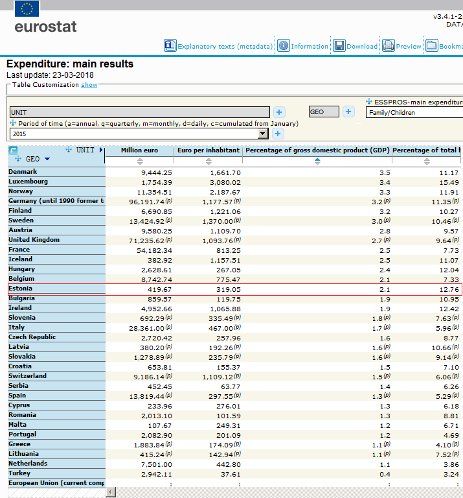
Task: Click the Last update: 23-03-2018 text
Action: pyautogui.click(x=50, y=75)
